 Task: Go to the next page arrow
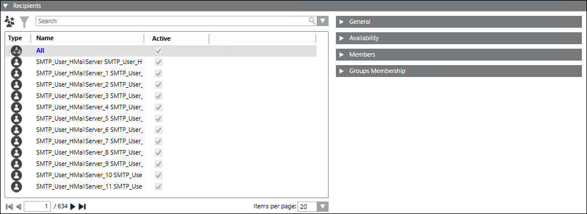click(x=73, y=207)
